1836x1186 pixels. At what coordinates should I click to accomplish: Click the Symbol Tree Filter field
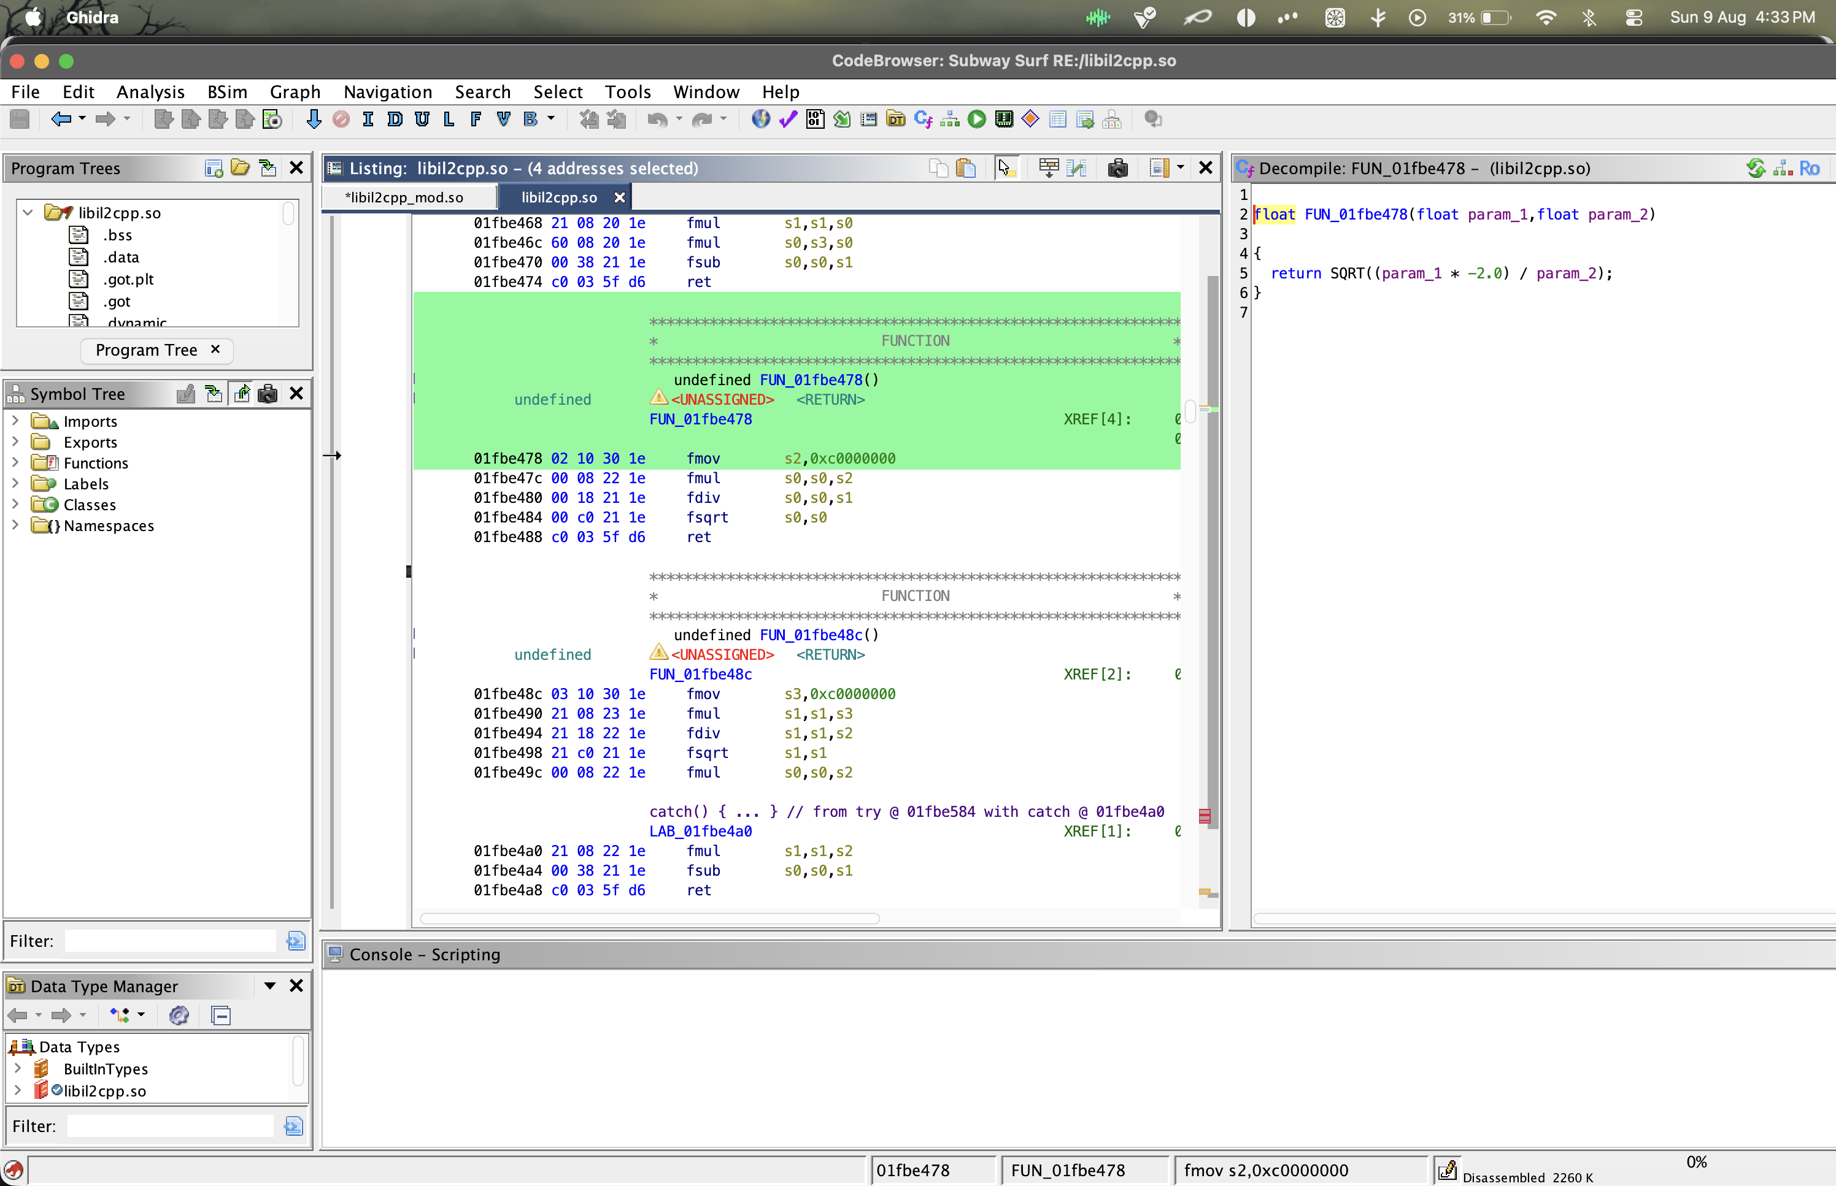click(x=171, y=940)
